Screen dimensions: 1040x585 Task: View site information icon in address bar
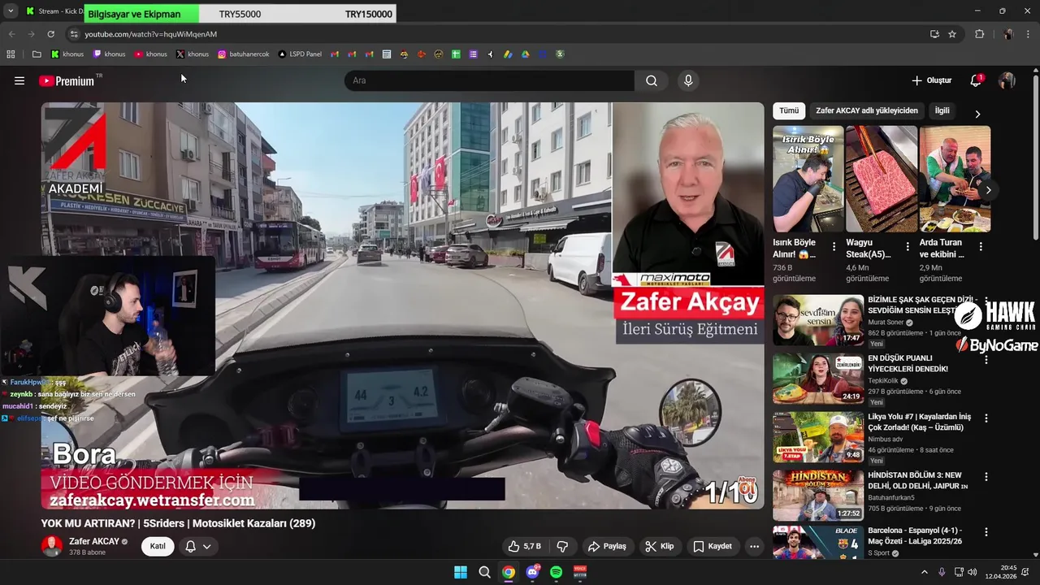pos(74,34)
